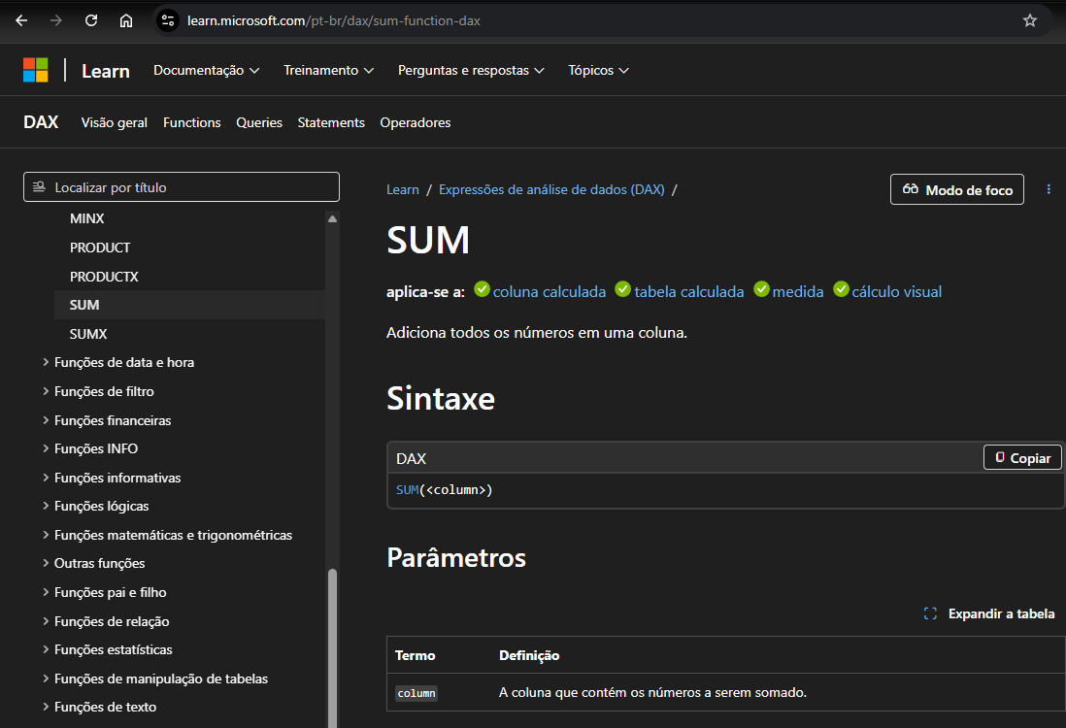1066x728 pixels.
Task: Open the Perguntas e respostas dropdown
Action: pos(471,70)
